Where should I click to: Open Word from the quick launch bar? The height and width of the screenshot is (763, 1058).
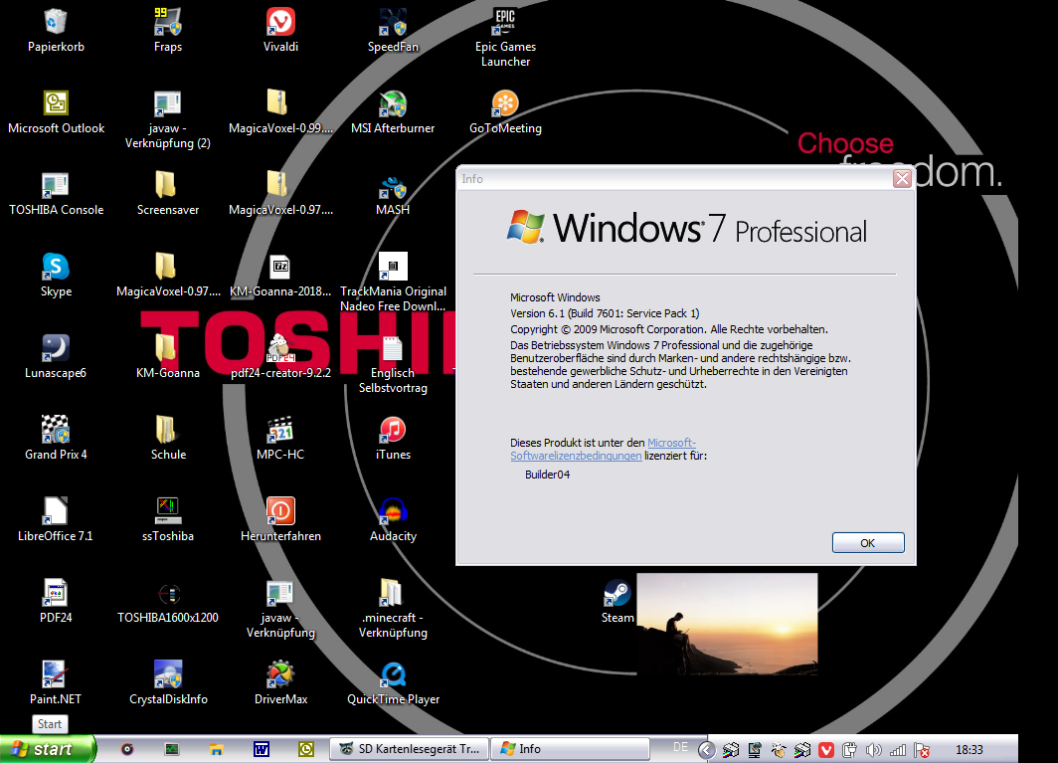pos(262,749)
